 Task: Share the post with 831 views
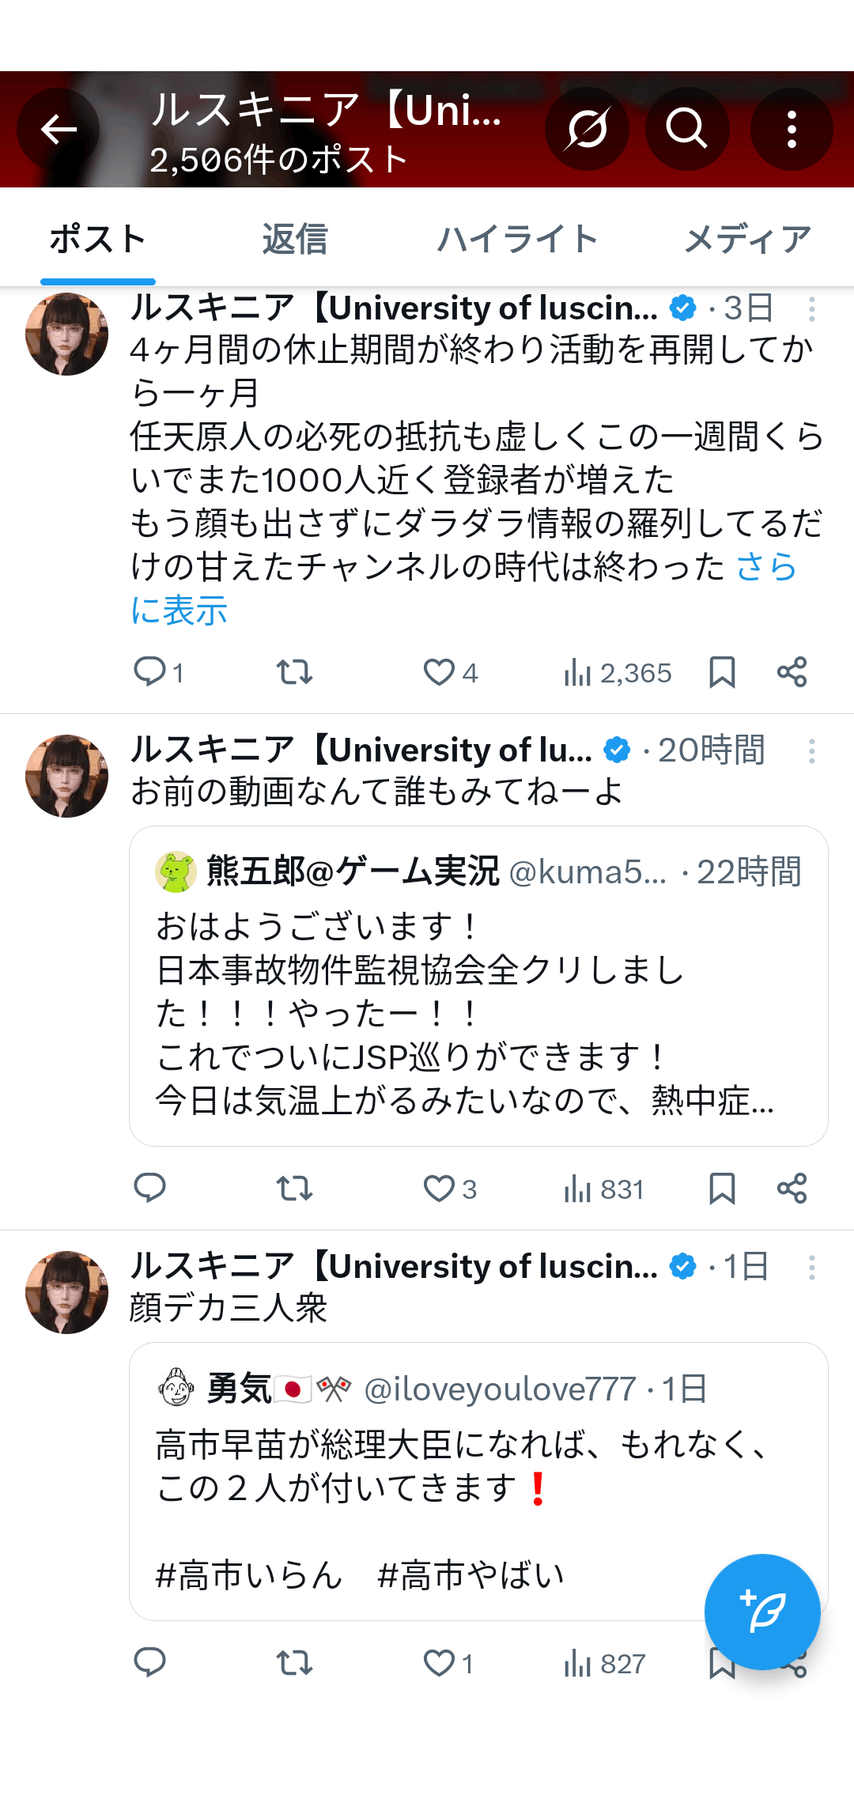792,1189
